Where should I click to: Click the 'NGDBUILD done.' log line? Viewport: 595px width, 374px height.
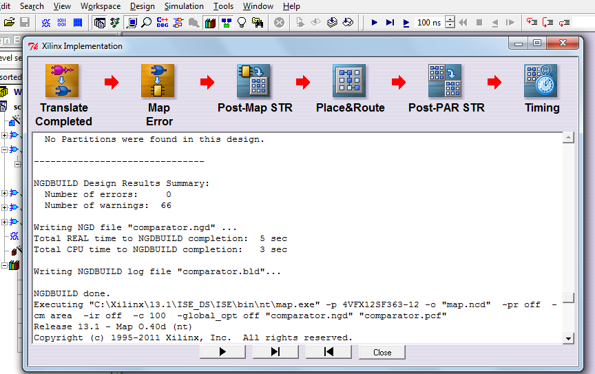(x=72, y=293)
